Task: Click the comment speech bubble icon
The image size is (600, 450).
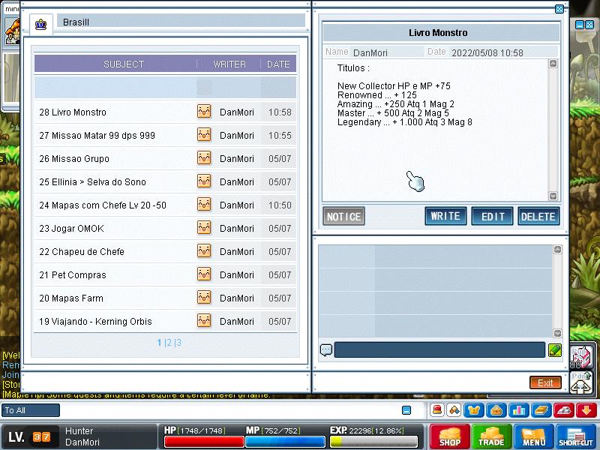Action: pyautogui.click(x=326, y=350)
